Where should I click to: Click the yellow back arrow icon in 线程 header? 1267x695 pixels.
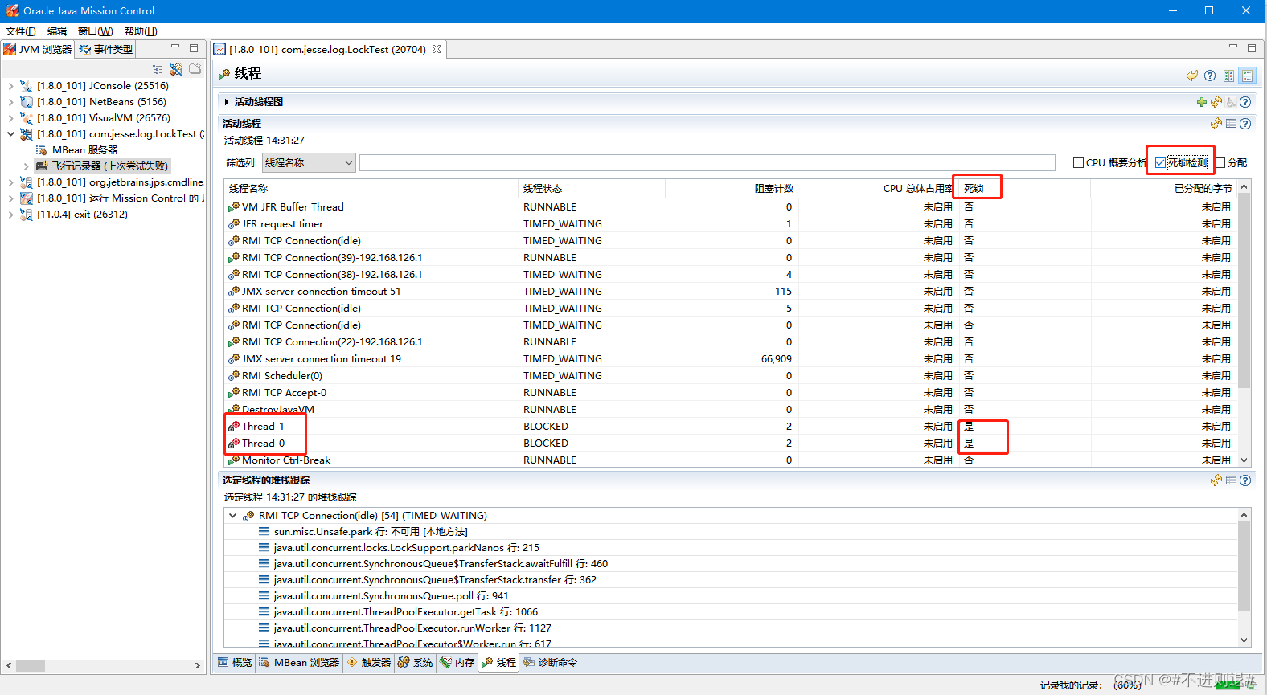pyautogui.click(x=1191, y=76)
